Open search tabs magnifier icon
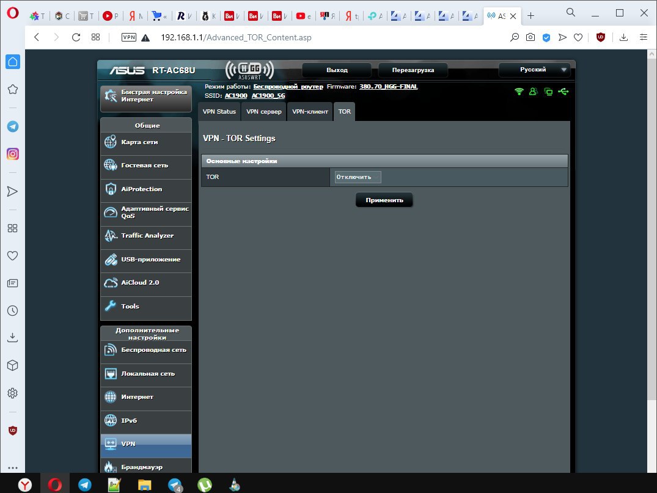Screen dimensions: 657x493 click(571, 13)
